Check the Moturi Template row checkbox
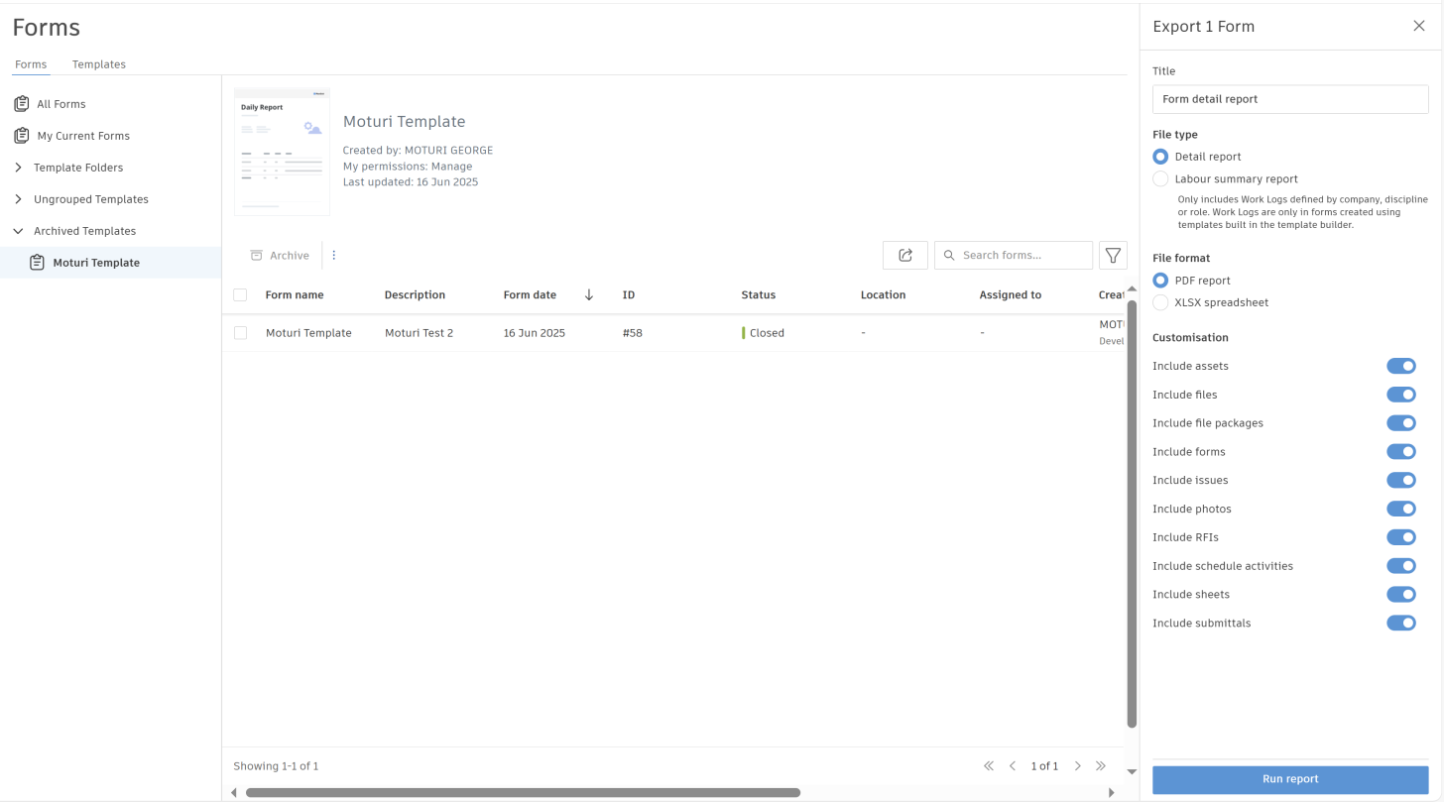The height and width of the screenshot is (802, 1444). (x=240, y=333)
